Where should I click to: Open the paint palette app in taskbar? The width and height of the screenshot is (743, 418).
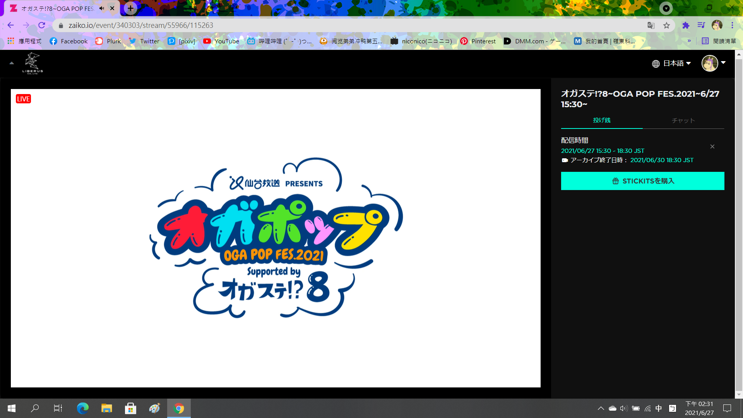pyautogui.click(x=154, y=408)
